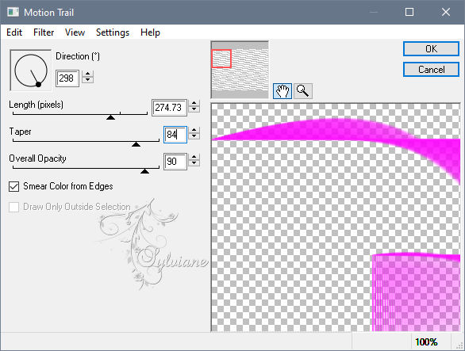Click the Motion Trail title bar icon
This screenshot has height=351, width=465.
13,12
